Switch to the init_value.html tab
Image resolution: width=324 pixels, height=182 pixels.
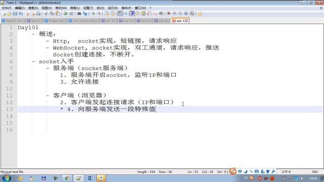pyautogui.click(x=84, y=21)
